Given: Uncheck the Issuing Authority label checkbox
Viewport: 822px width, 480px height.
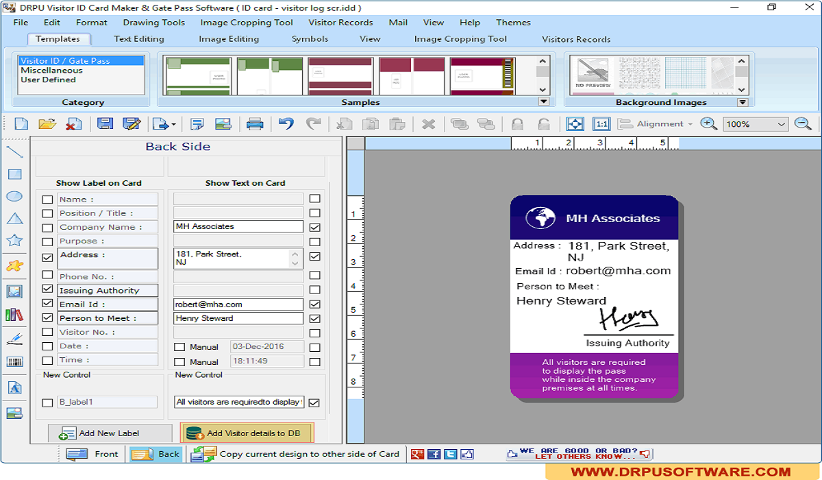Looking at the screenshot, I should point(47,290).
